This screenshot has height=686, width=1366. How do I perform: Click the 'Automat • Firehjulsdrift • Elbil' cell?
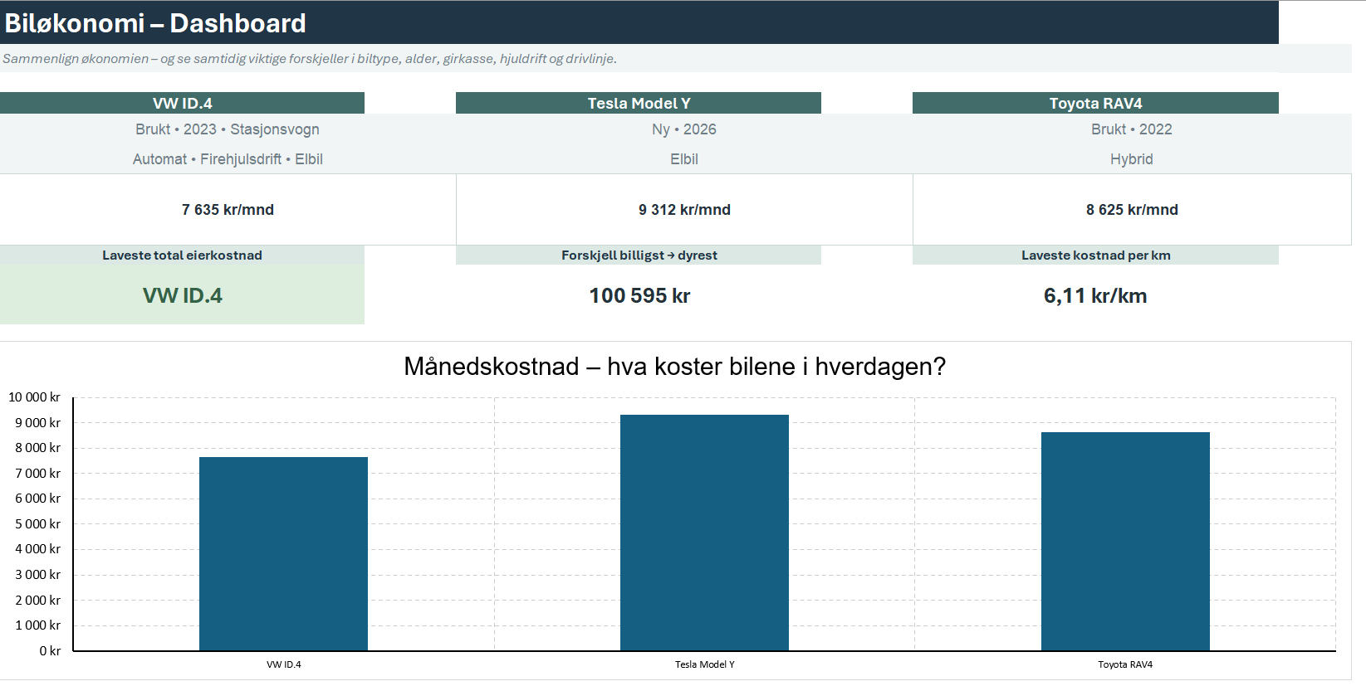tap(228, 159)
